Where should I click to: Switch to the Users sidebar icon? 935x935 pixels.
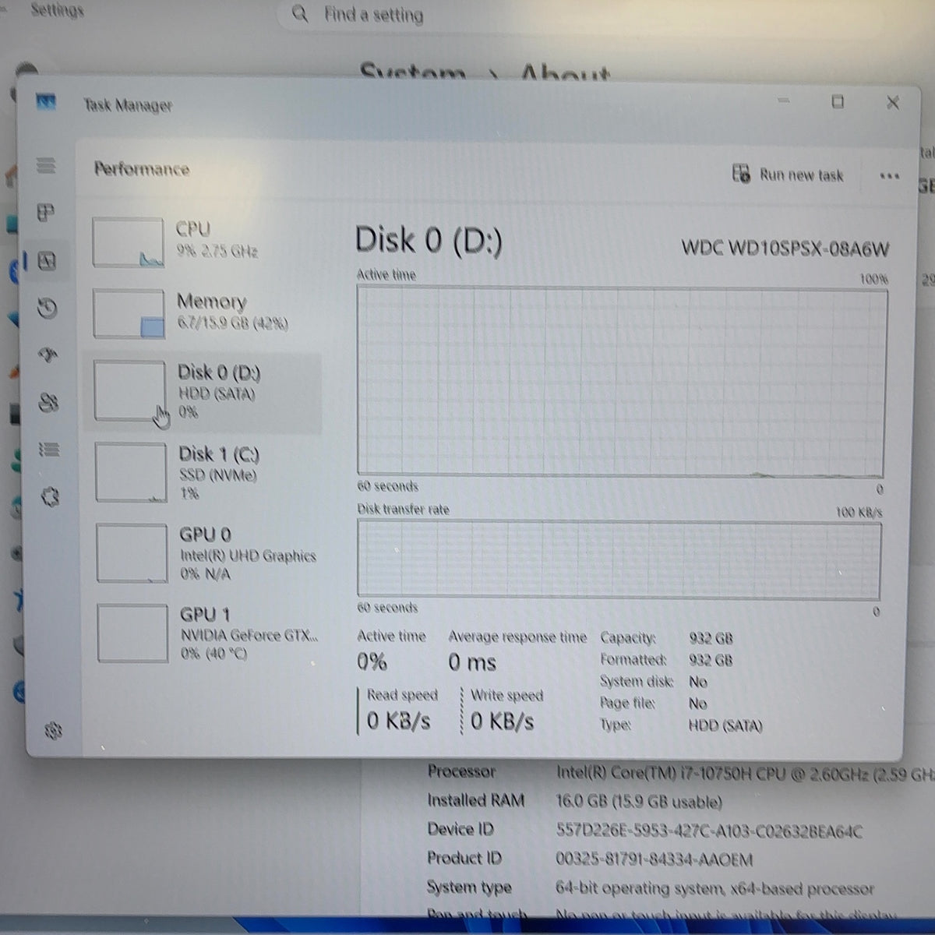(x=48, y=403)
